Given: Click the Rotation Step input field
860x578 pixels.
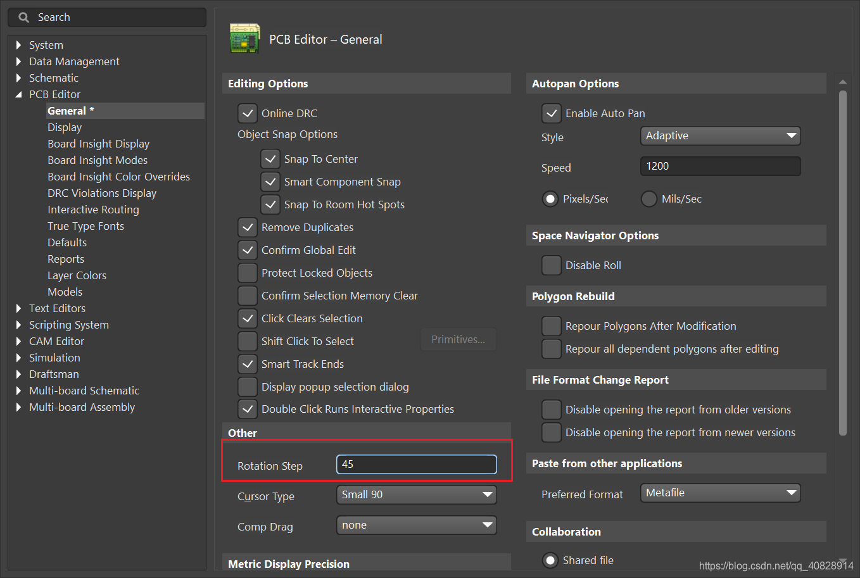Looking at the screenshot, I should click(x=416, y=464).
